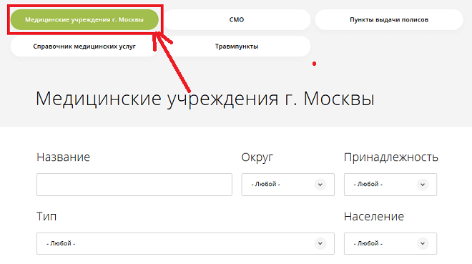Click the chevron icon in Принадлежность selector
The width and height of the screenshot is (472, 264).
click(423, 185)
